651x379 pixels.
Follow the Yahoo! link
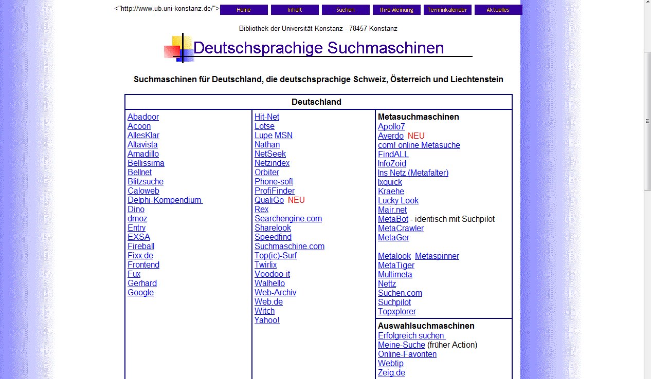coord(267,320)
